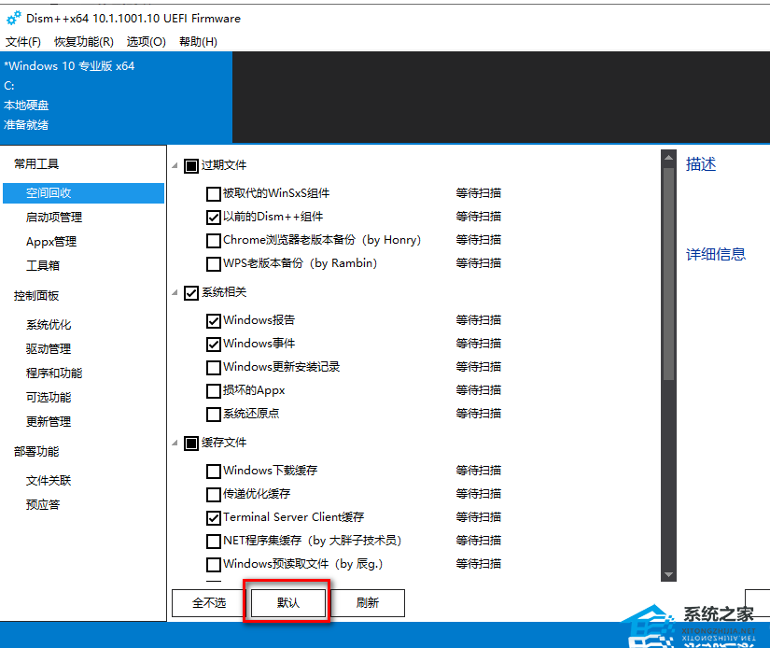This screenshot has height=648, width=770.
Task: Check NET程序集缓存 option
Action: [214, 542]
